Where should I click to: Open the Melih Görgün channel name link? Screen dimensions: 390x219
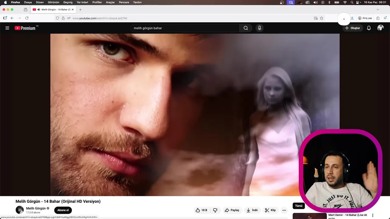[36, 208]
